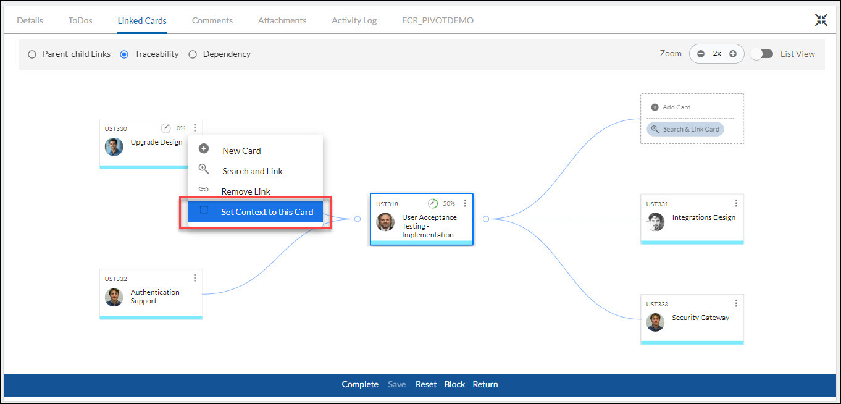Click the 50% progress icon on UST318 card
This screenshot has height=404, width=841.
(433, 203)
